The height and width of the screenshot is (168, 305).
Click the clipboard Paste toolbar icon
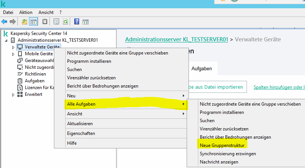tap(45, 21)
